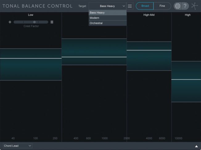Click the High band label

(x=188, y=15)
